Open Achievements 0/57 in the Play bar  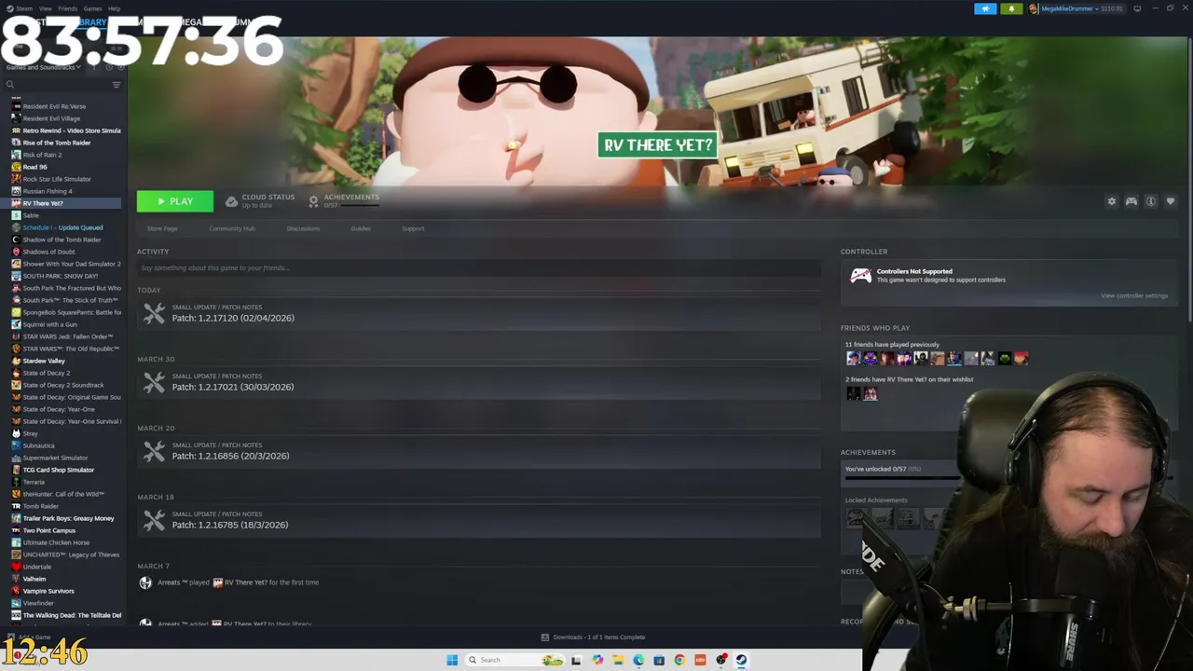click(343, 200)
